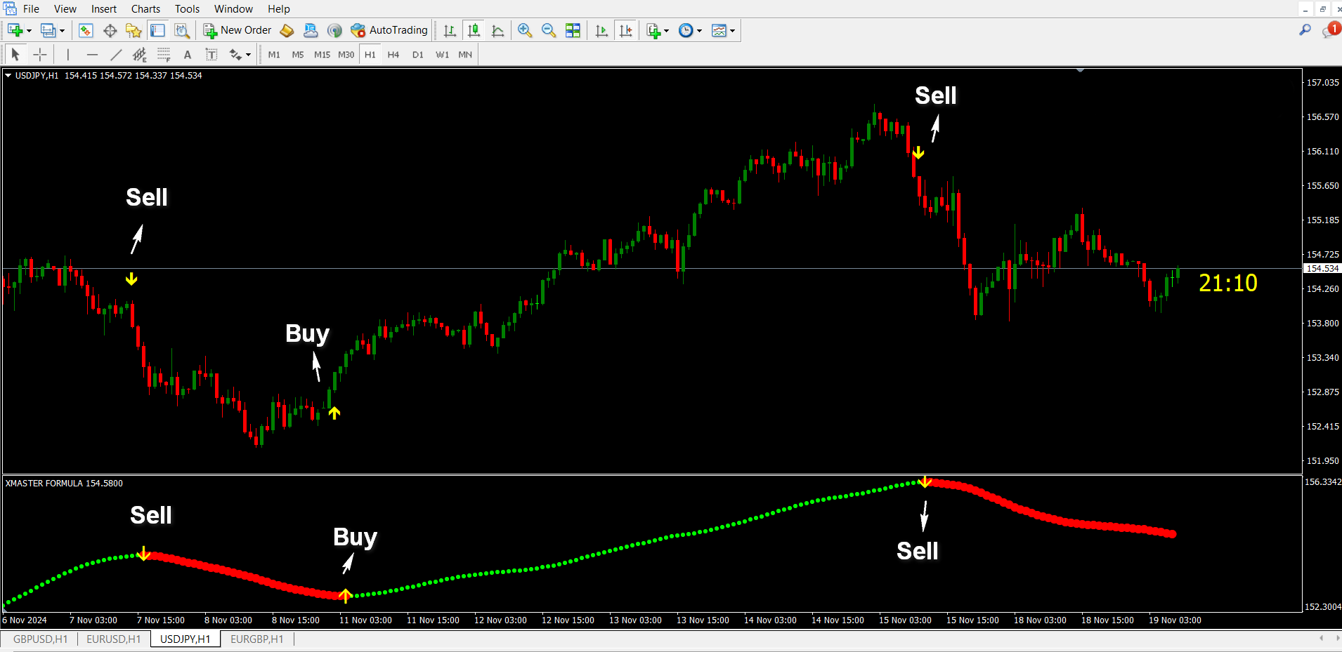Switch to the D1 timeframe
Viewport: 1342px width, 652px height.
(418, 54)
